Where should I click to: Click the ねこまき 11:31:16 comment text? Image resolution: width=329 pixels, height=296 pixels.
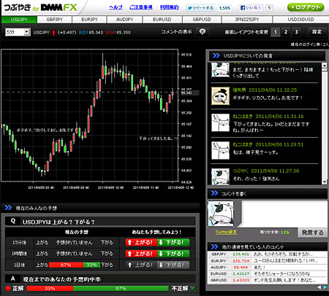pyautogui.click(x=271, y=127)
